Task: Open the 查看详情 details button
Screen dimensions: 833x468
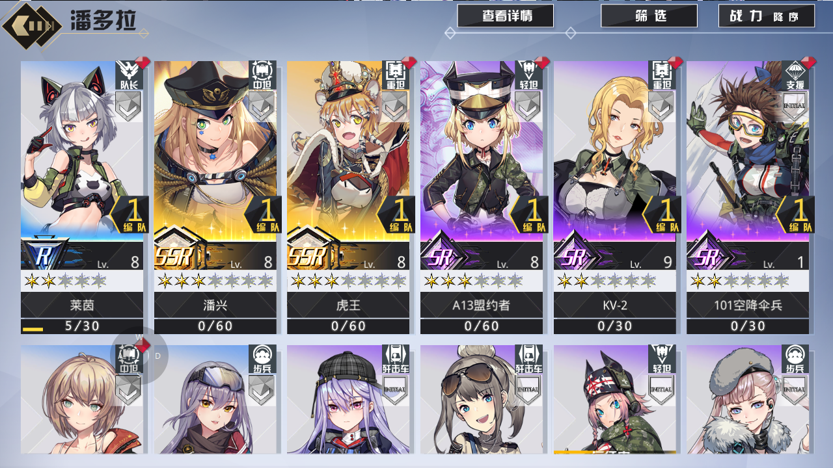Action: tap(506, 16)
